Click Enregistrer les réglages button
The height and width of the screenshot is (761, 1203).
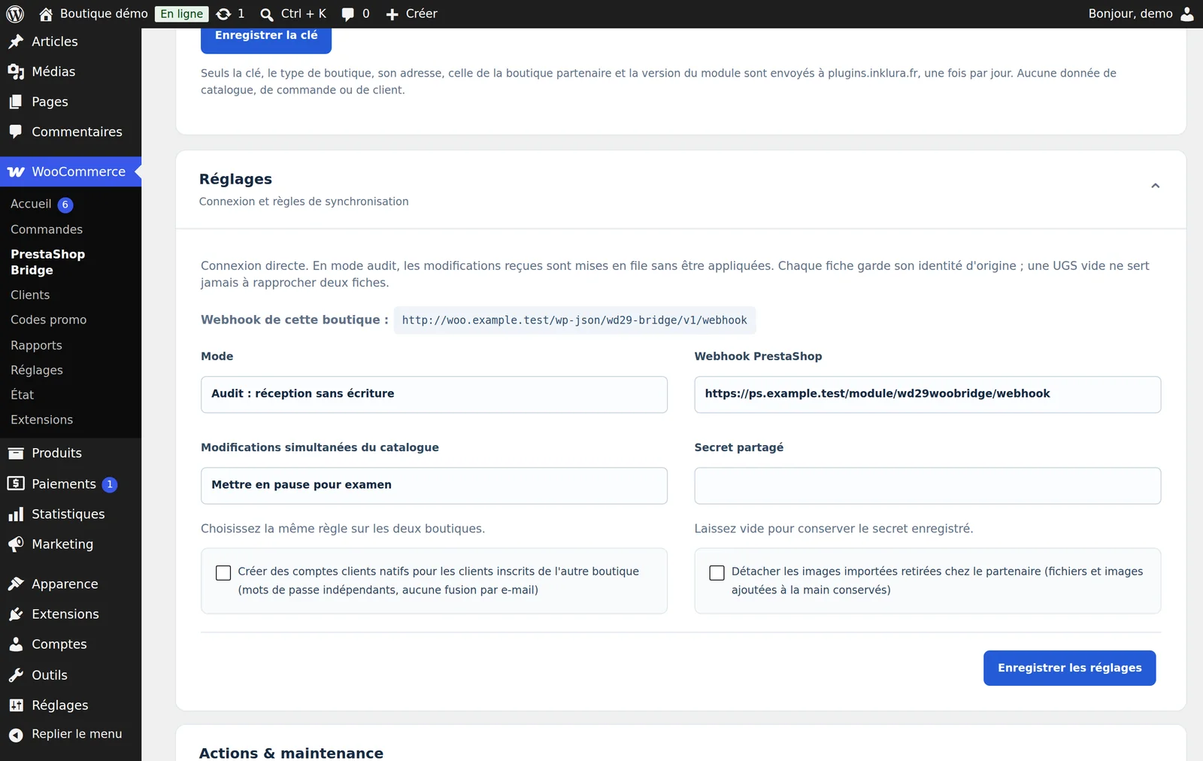1069,668
